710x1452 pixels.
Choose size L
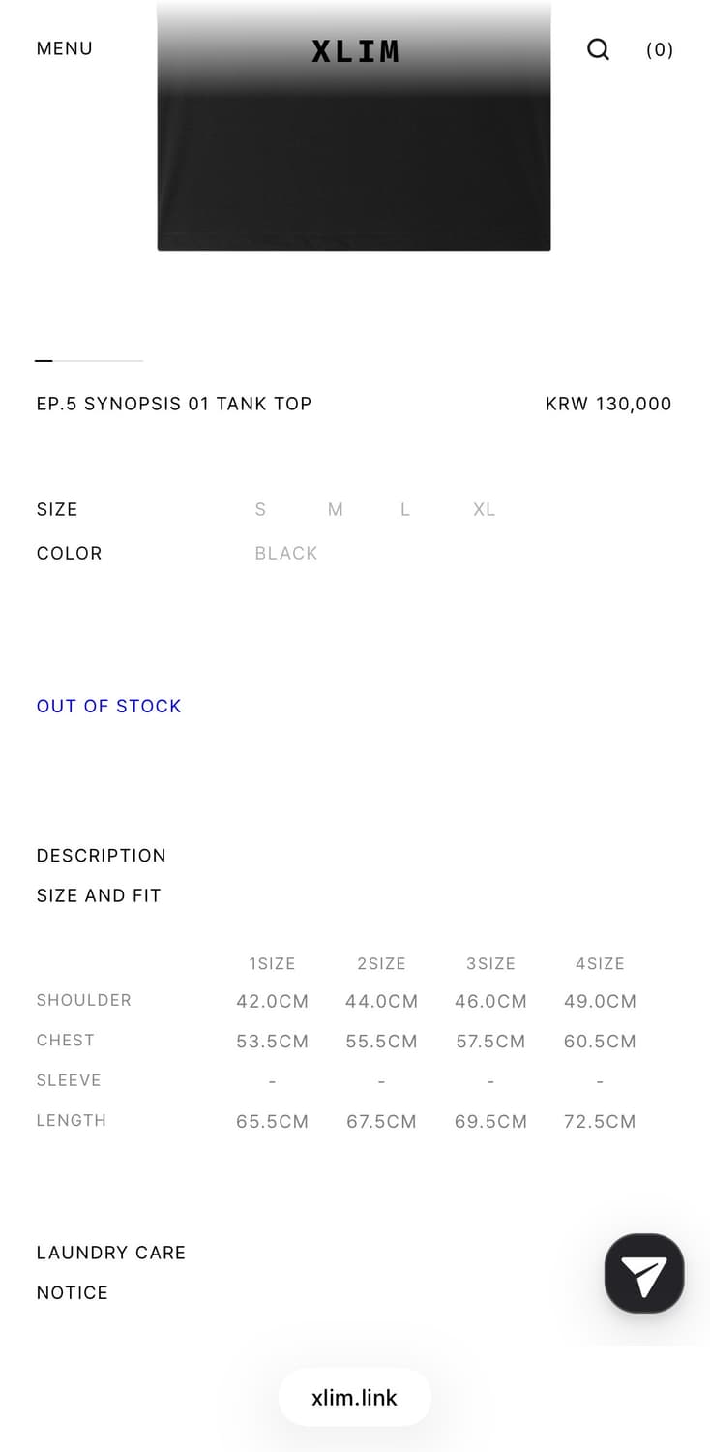[405, 509]
